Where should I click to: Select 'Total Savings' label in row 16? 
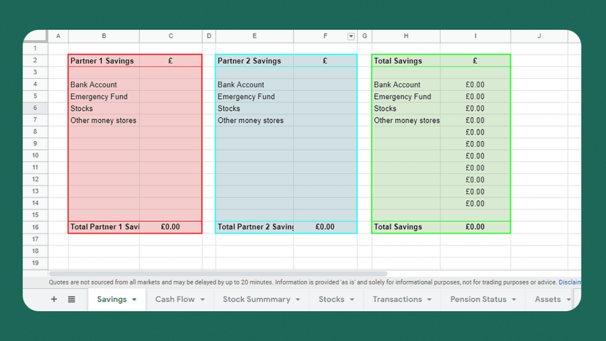(x=406, y=227)
